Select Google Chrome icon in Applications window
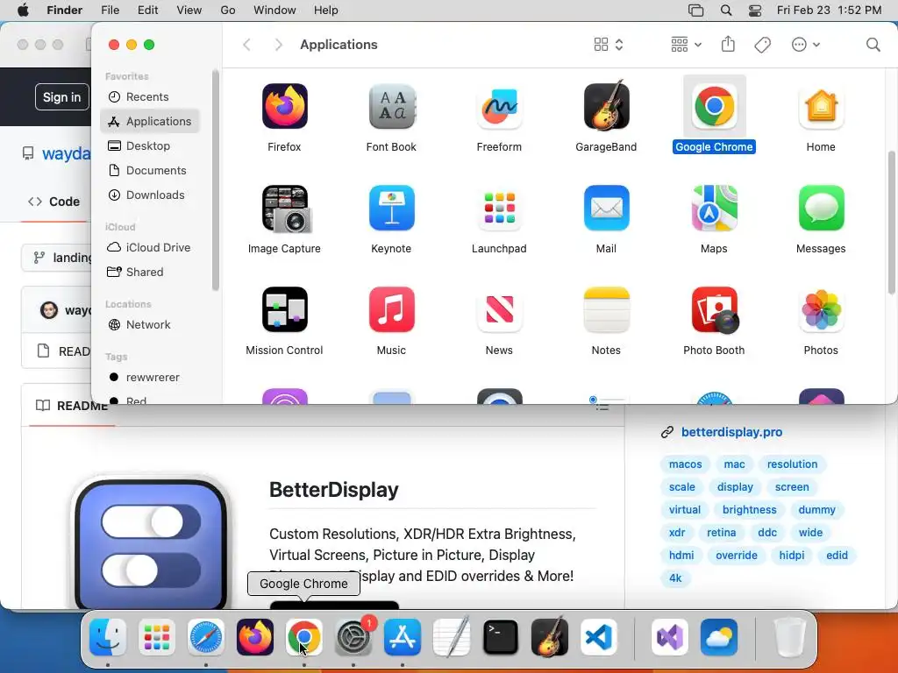 click(x=714, y=106)
